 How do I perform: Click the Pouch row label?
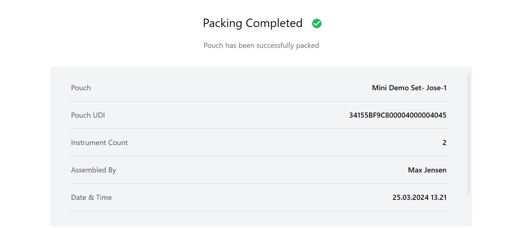click(81, 88)
